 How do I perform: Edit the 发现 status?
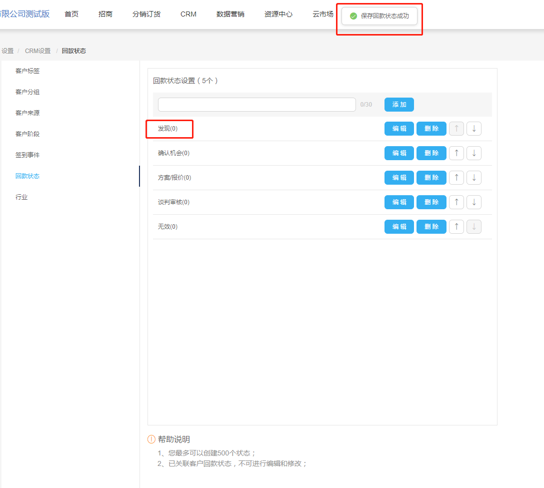pyautogui.click(x=399, y=129)
